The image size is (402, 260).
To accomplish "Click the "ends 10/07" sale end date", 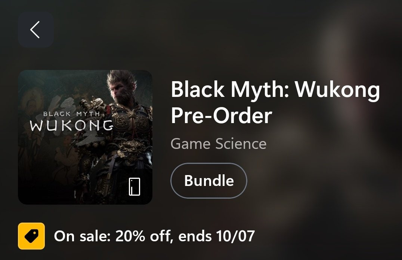I will point(216,236).
